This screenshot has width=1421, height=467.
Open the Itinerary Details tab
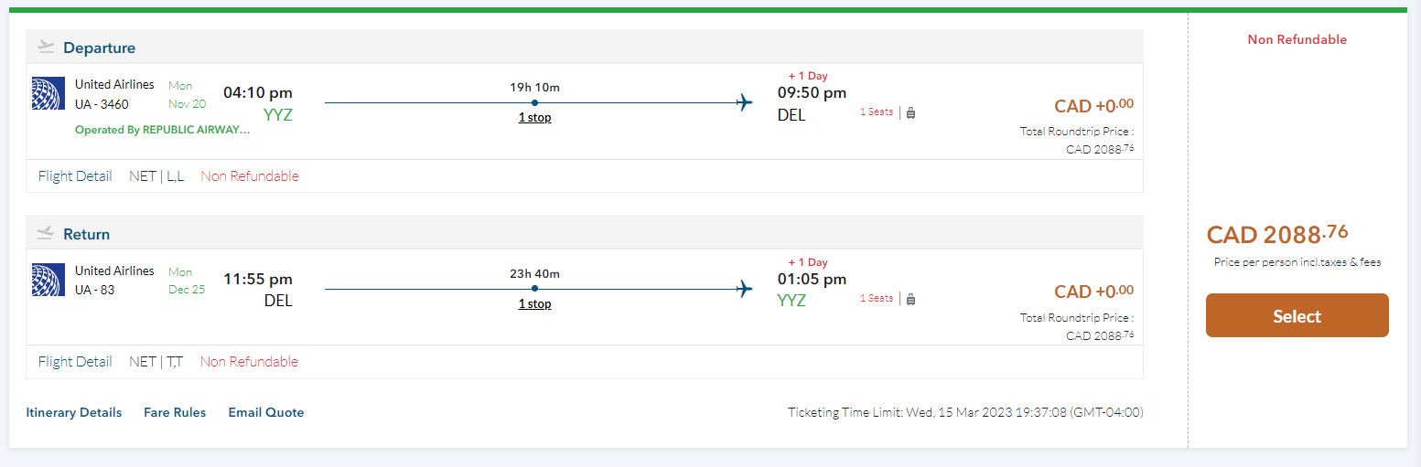point(74,412)
